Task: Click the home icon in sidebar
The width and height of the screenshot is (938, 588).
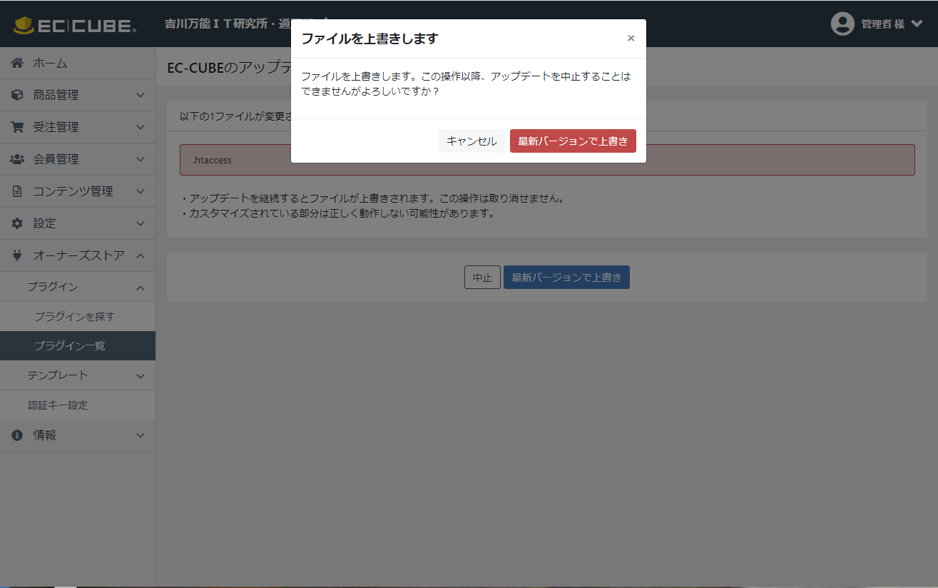Action: [17, 64]
